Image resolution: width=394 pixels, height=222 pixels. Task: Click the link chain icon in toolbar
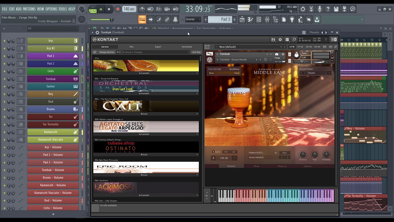click(x=167, y=19)
